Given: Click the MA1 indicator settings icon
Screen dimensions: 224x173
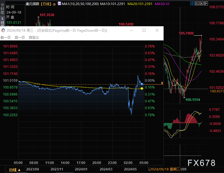Looking at the screenshot, I should point(59,4).
